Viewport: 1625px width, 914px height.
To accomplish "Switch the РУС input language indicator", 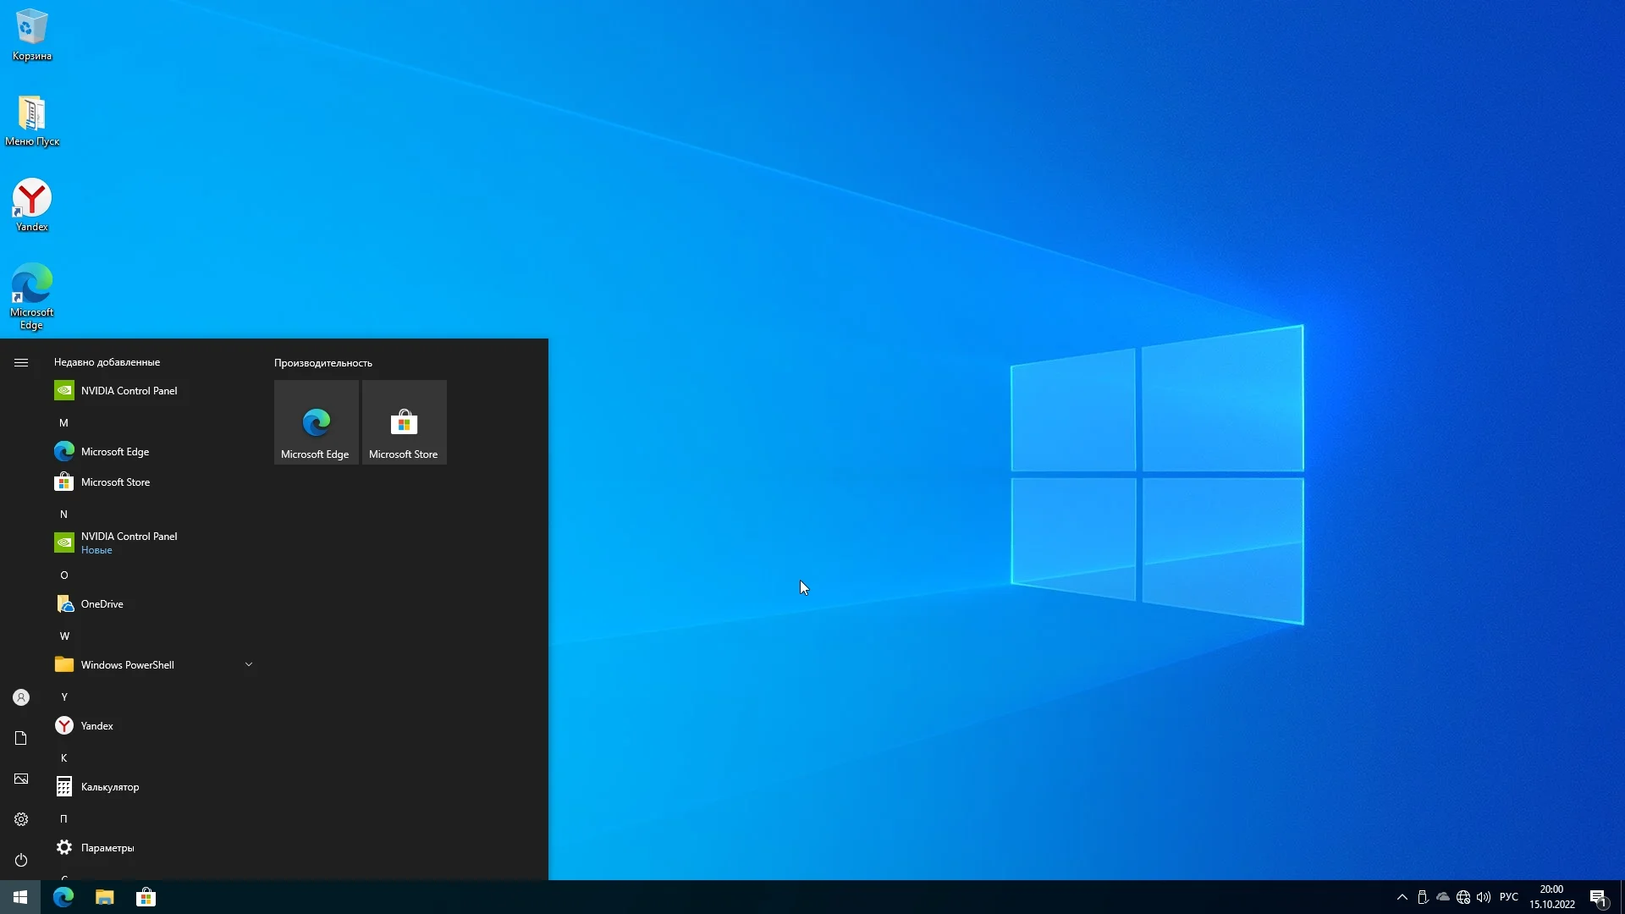I will pyautogui.click(x=1508, y=897).
